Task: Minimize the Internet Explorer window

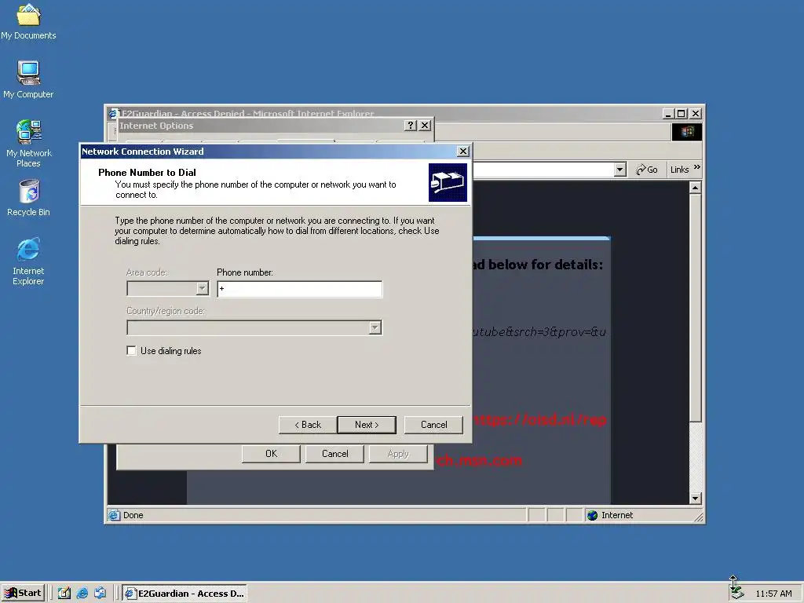Action: click(667, 113)
